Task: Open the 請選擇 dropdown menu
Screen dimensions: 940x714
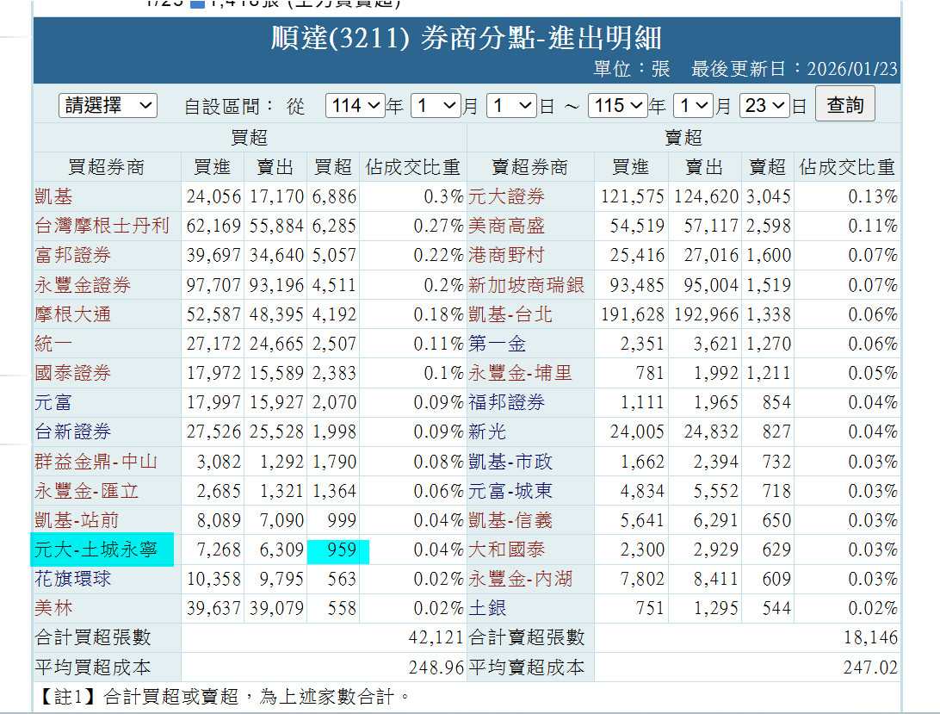Action: coord(107,104)
